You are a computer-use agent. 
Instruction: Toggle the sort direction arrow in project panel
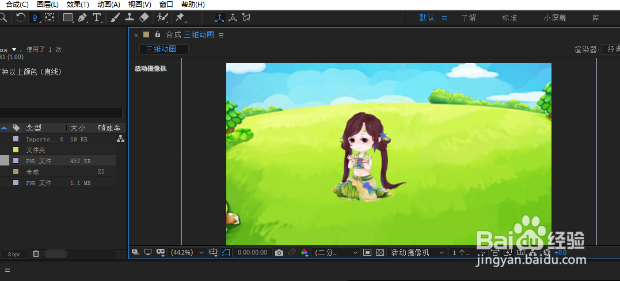pyautogui.click(x=4, y=128)
